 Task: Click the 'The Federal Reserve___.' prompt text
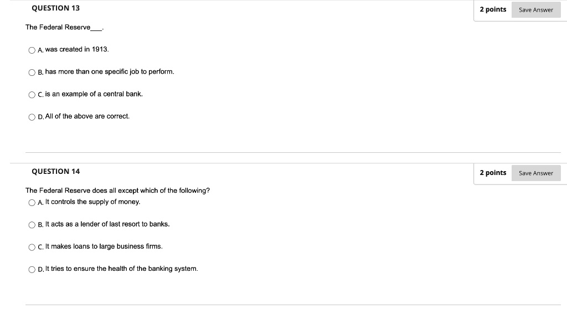(65, 28)
